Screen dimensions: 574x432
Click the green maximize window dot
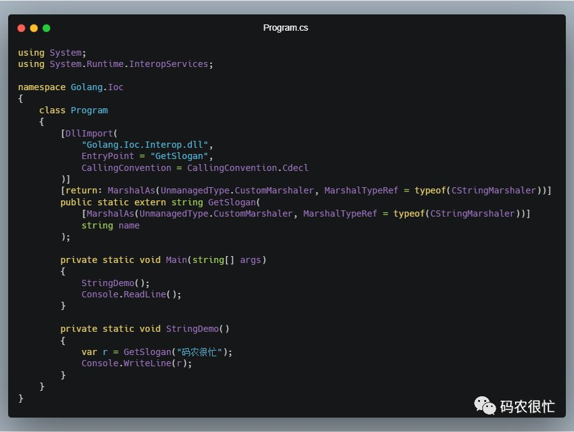pyautogui.click(x=46, y=28)
